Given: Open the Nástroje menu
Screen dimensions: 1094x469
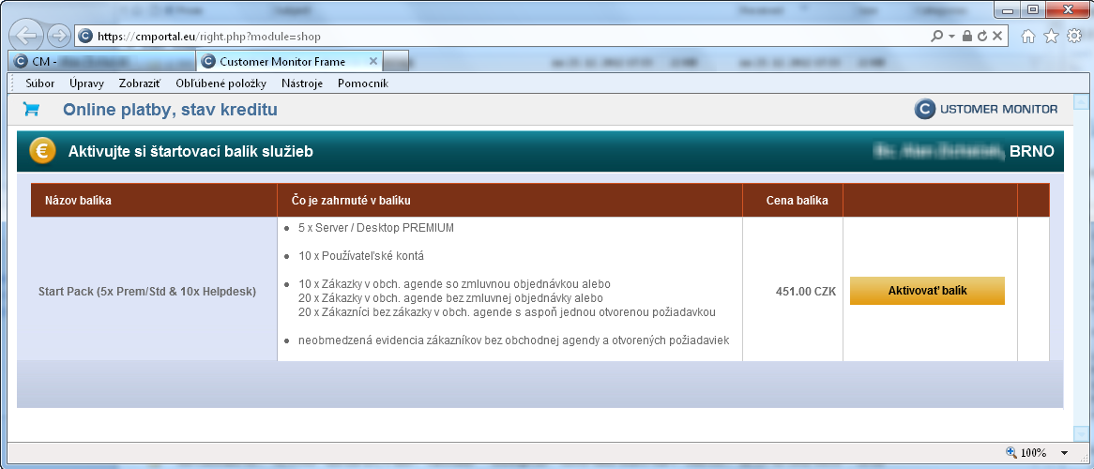Looking at the screenshot, I should 302,83.
